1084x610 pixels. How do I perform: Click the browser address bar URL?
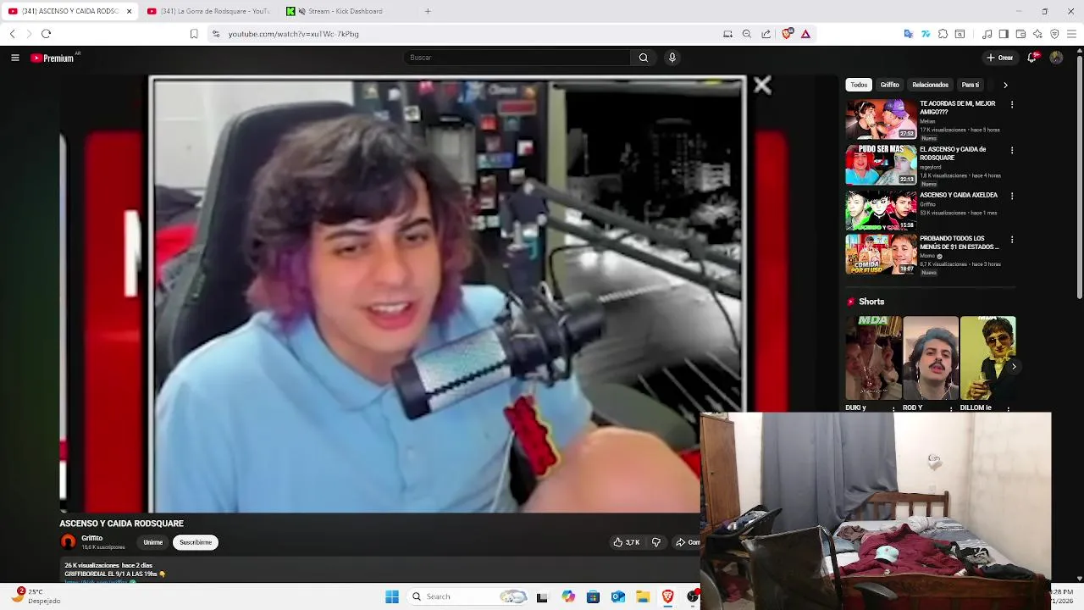click(x=293, y=34)
